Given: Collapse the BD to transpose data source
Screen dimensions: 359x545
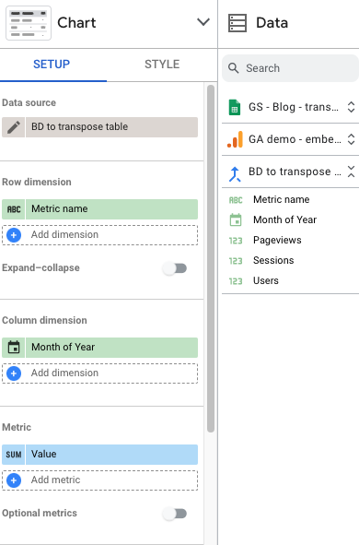Looking at the screenshot, I should point(351,172).
